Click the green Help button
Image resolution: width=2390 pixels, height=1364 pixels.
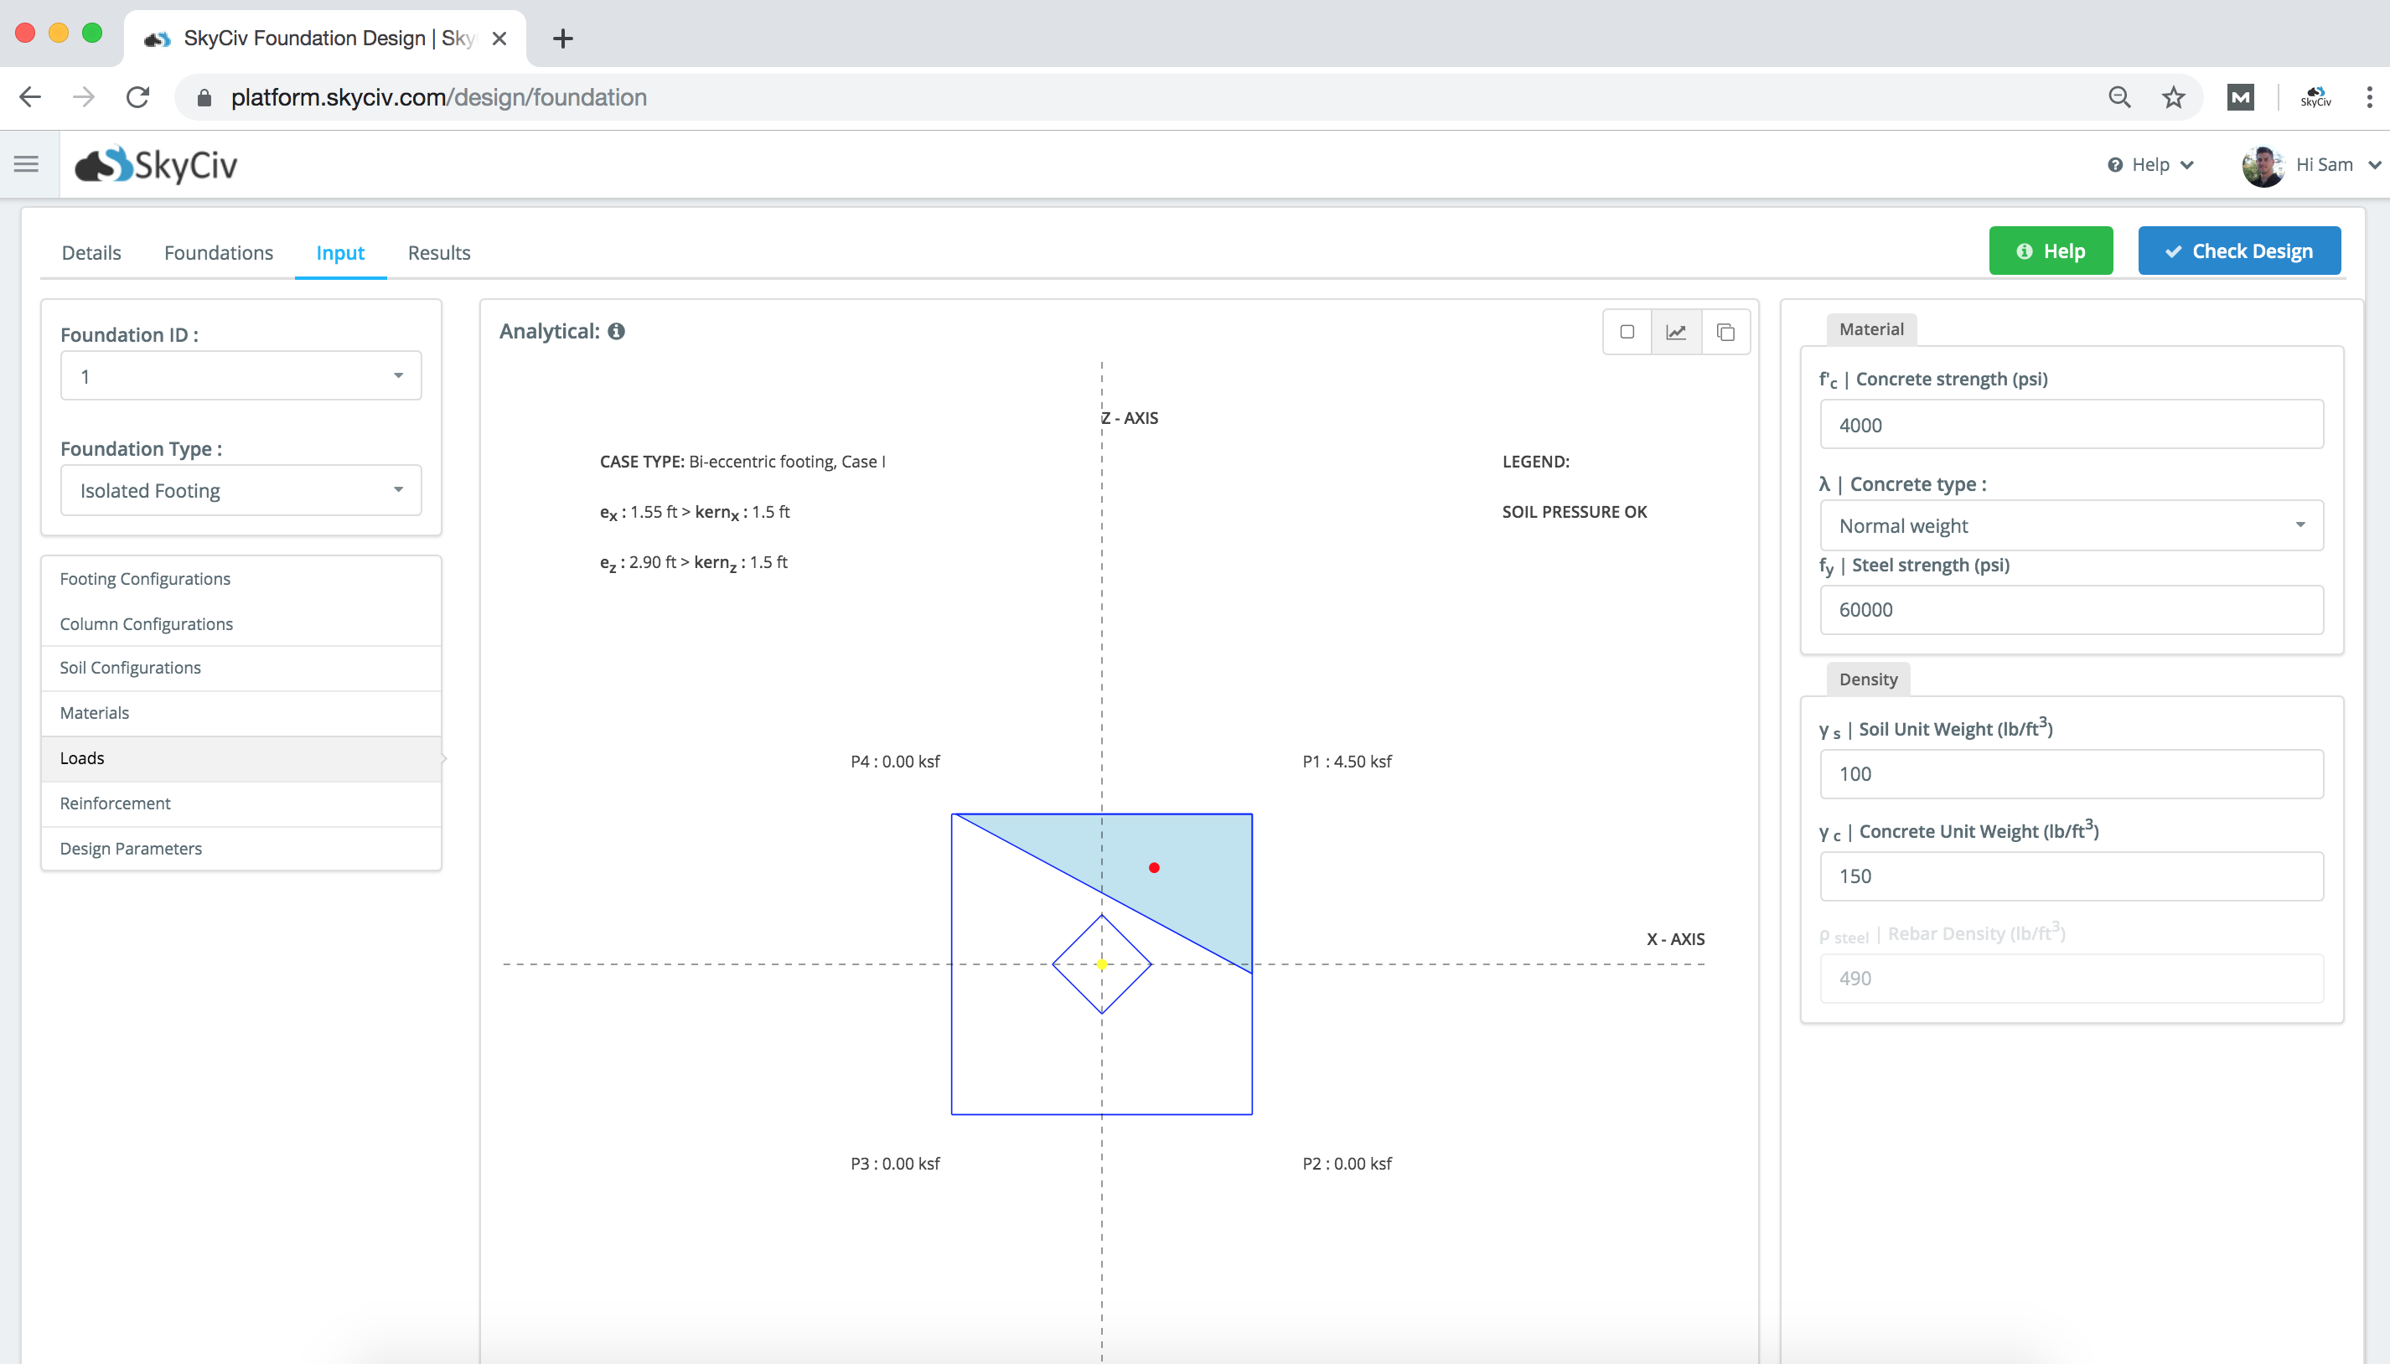(2051, 251)
